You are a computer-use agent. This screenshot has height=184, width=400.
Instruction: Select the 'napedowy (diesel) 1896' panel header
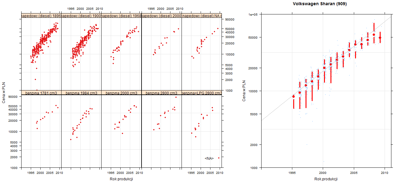pos(41,16)
